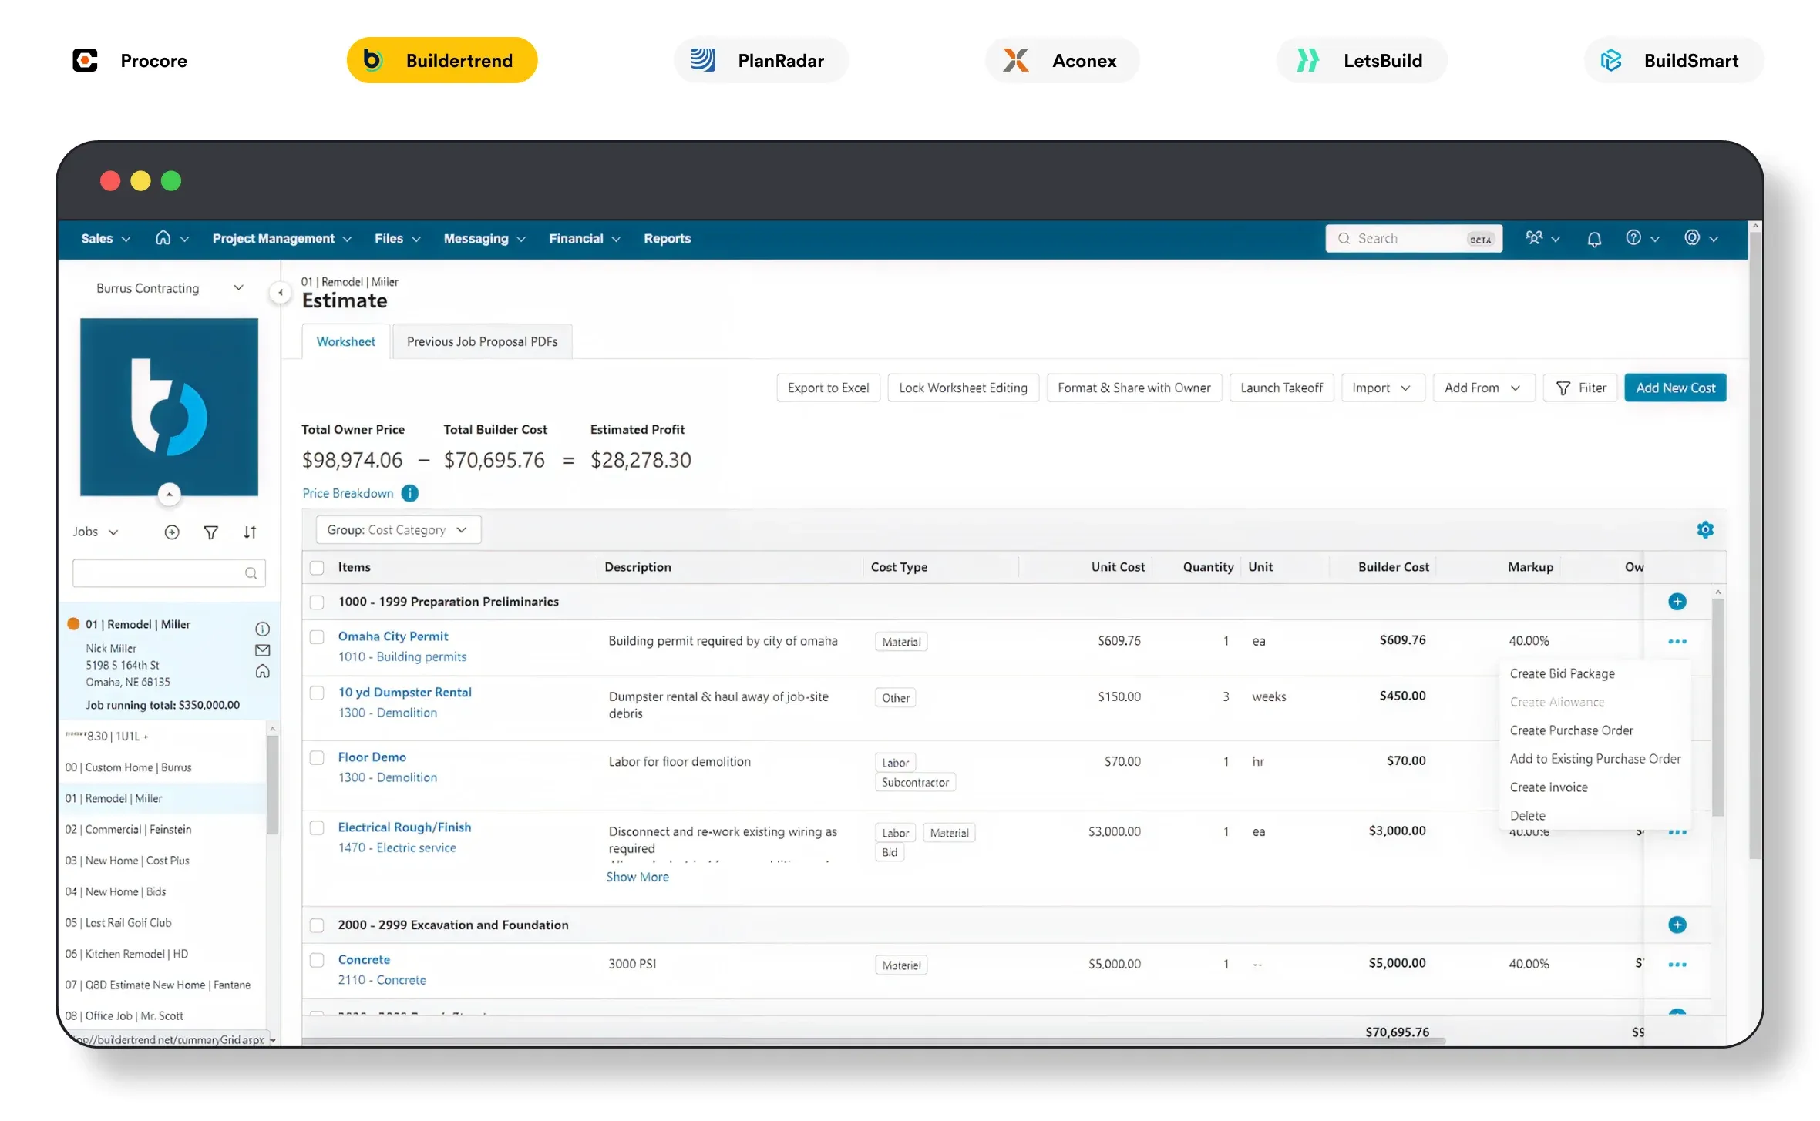Click the job info icon for Miller
Viewport: 1820px width, 1121px height.
pyautogui.click(x=262, y=629)
